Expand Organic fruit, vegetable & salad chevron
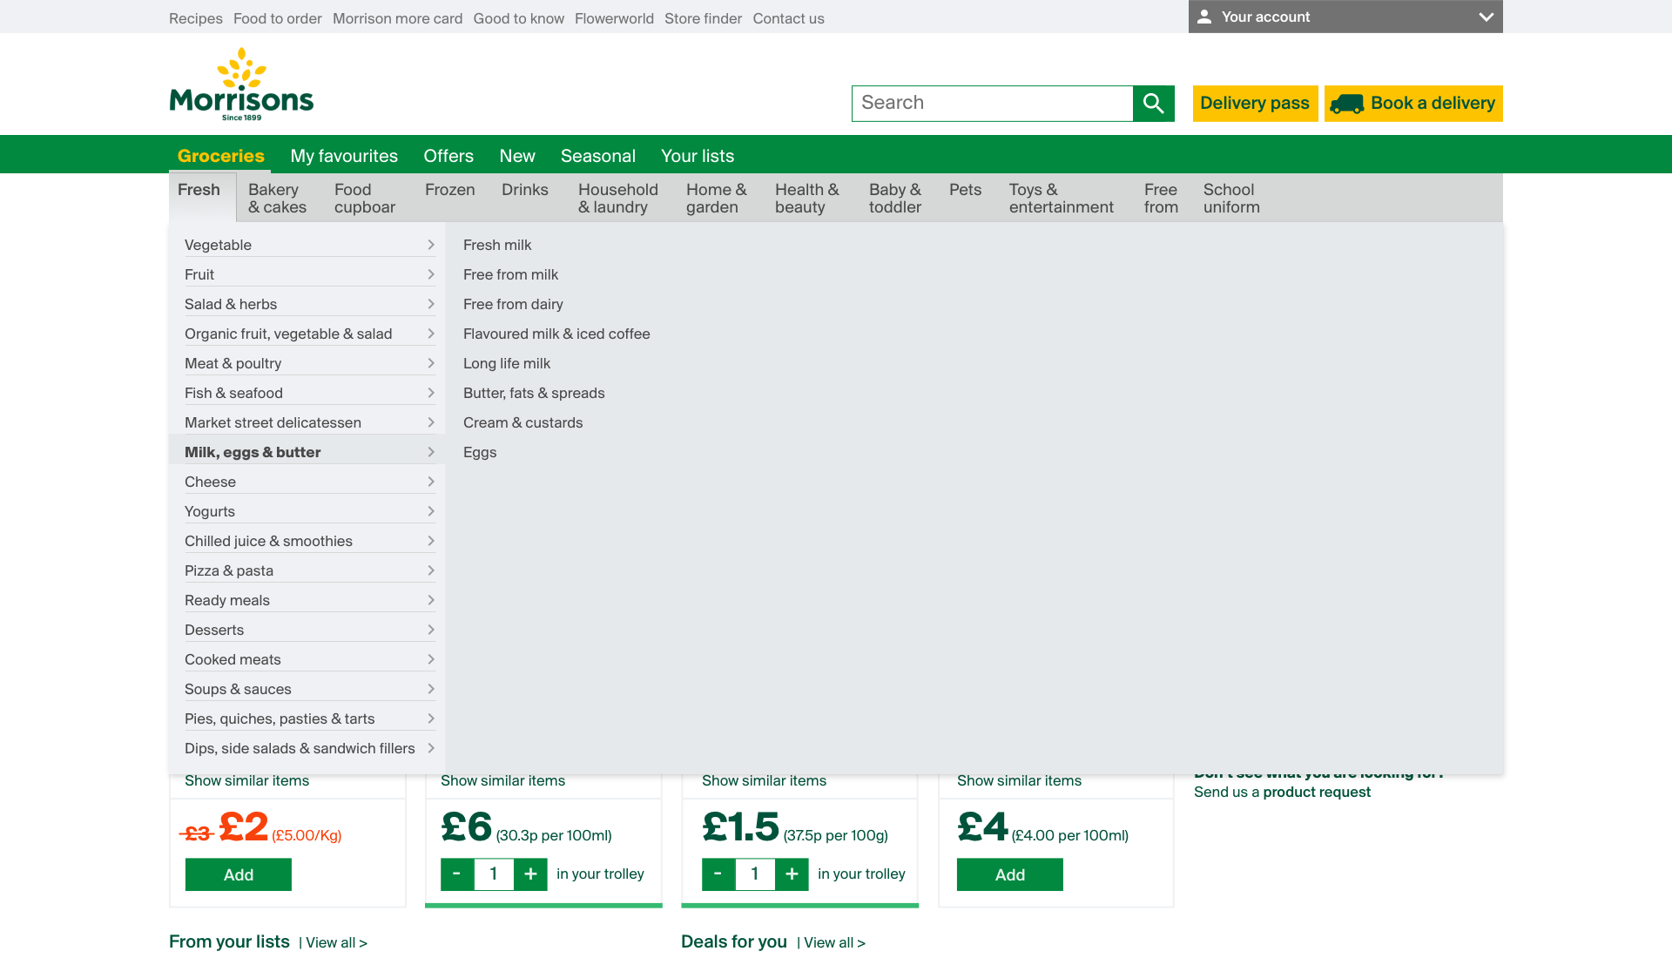This screenshot has height=958, width=1672. pos(431,334)
